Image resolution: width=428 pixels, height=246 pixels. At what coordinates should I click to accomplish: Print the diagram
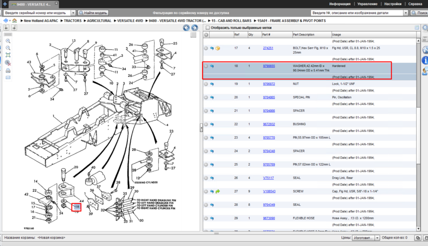point(8,71)
